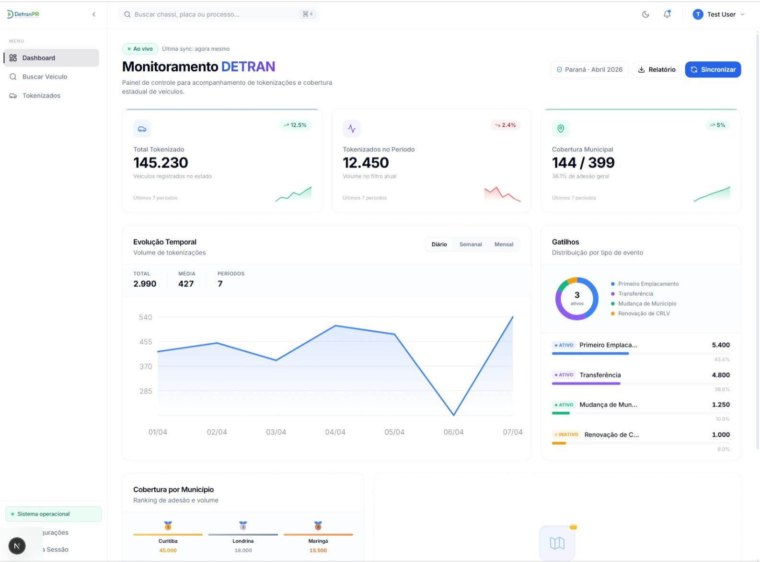Viewport: 760px width, 562px height.
Task: Click the green sparkline on Total Tokenizado
Action: (x=293, y=194)
